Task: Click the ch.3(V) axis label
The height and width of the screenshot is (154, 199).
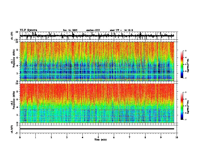Action: [x=12, y=129]
